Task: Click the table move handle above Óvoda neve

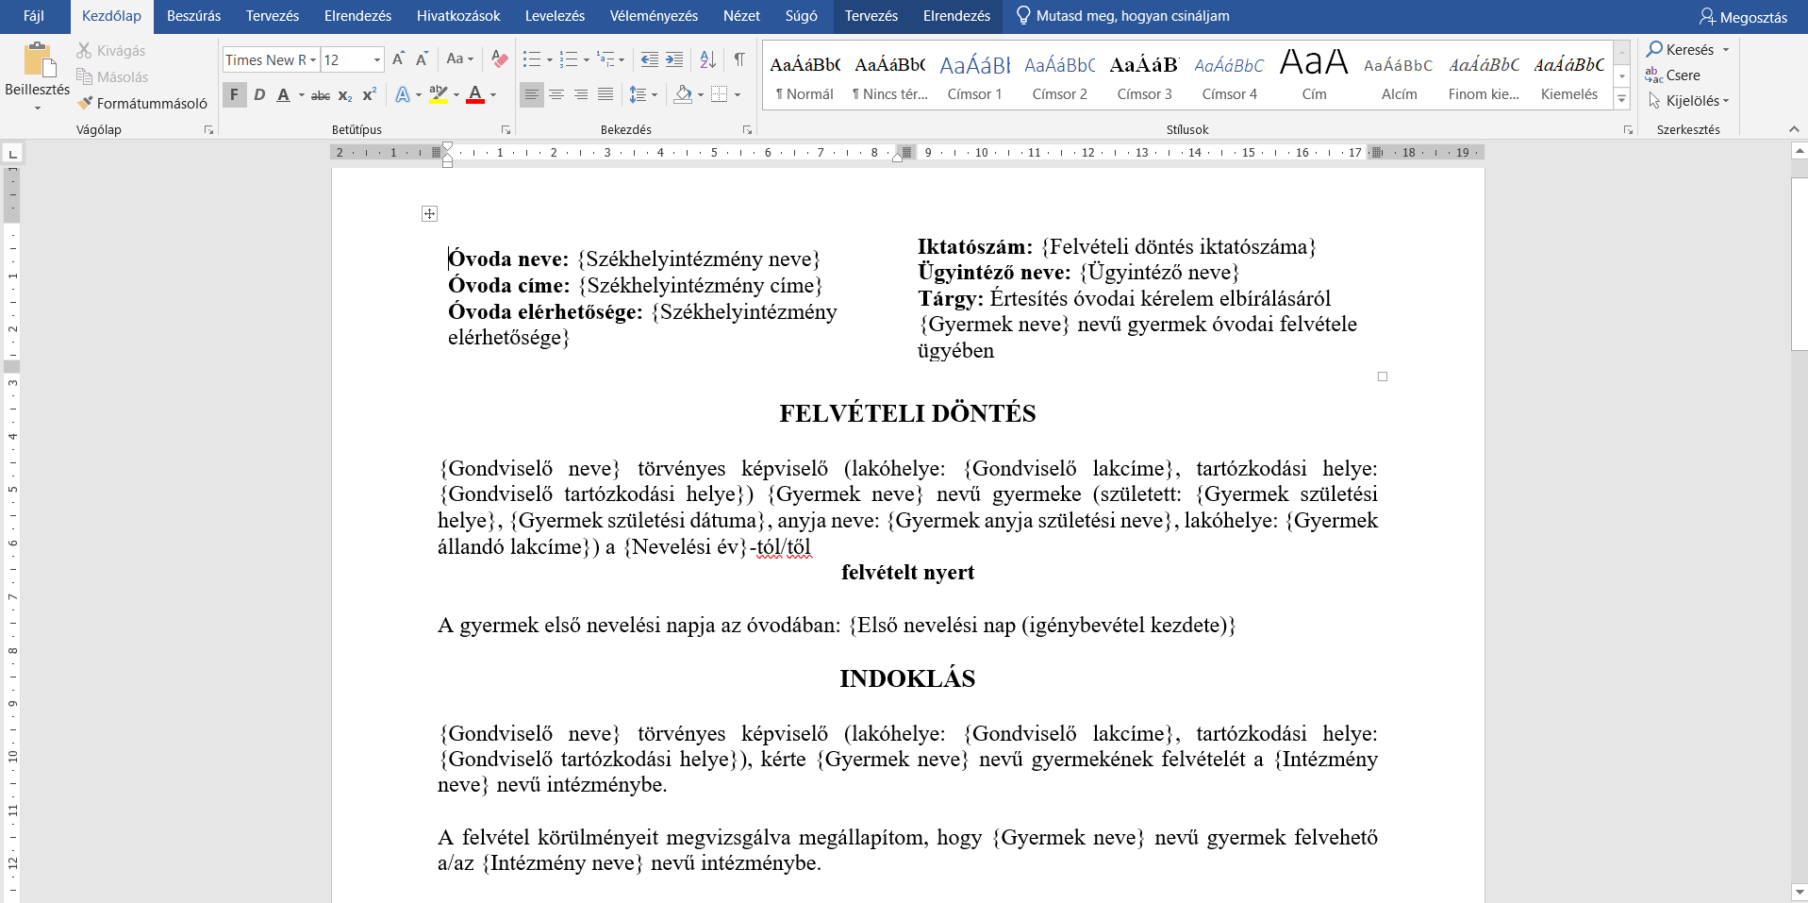Action: tap(430, 214)
